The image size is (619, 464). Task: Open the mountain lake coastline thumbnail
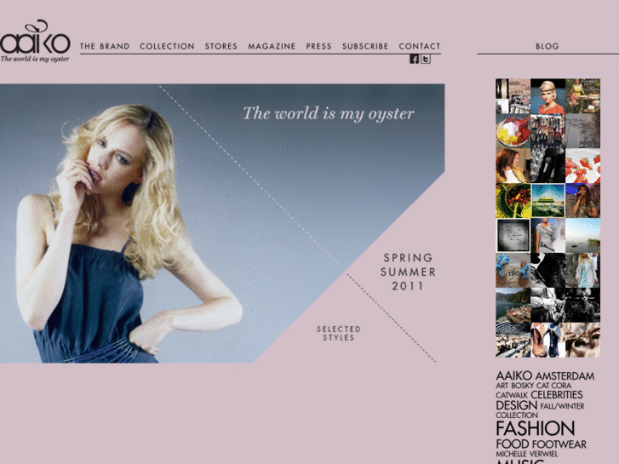513,306
